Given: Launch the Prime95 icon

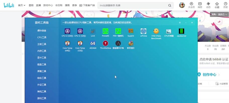Looking at the screenshot, I should click(105, 31).
